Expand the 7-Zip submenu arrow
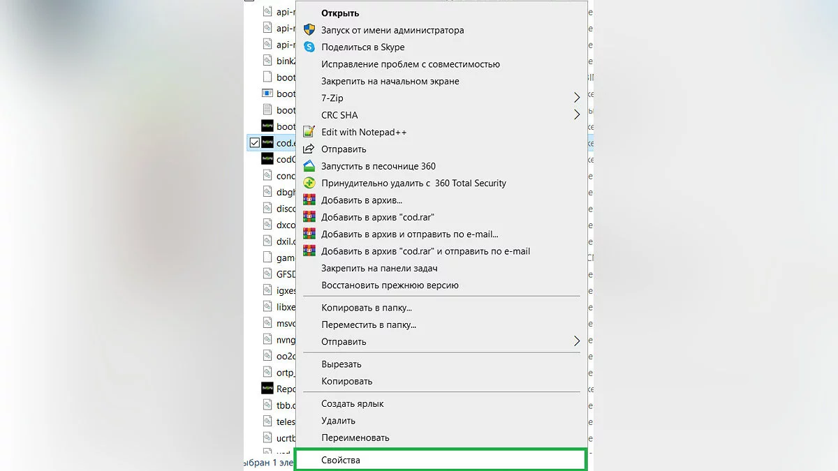Image resolution: width=838 pixels, height=471 pixels. coord(577,98)
